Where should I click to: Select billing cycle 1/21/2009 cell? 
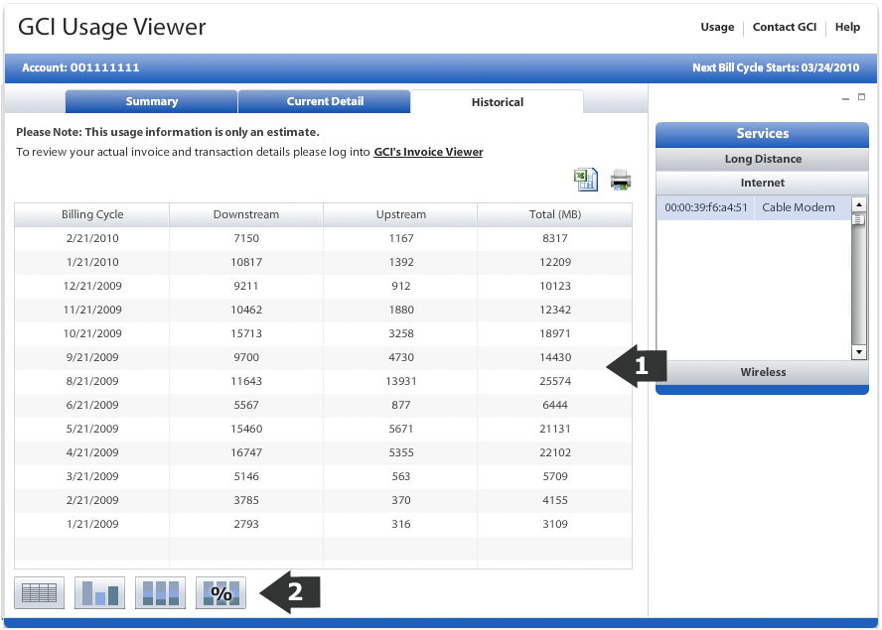tap(91, 524)
